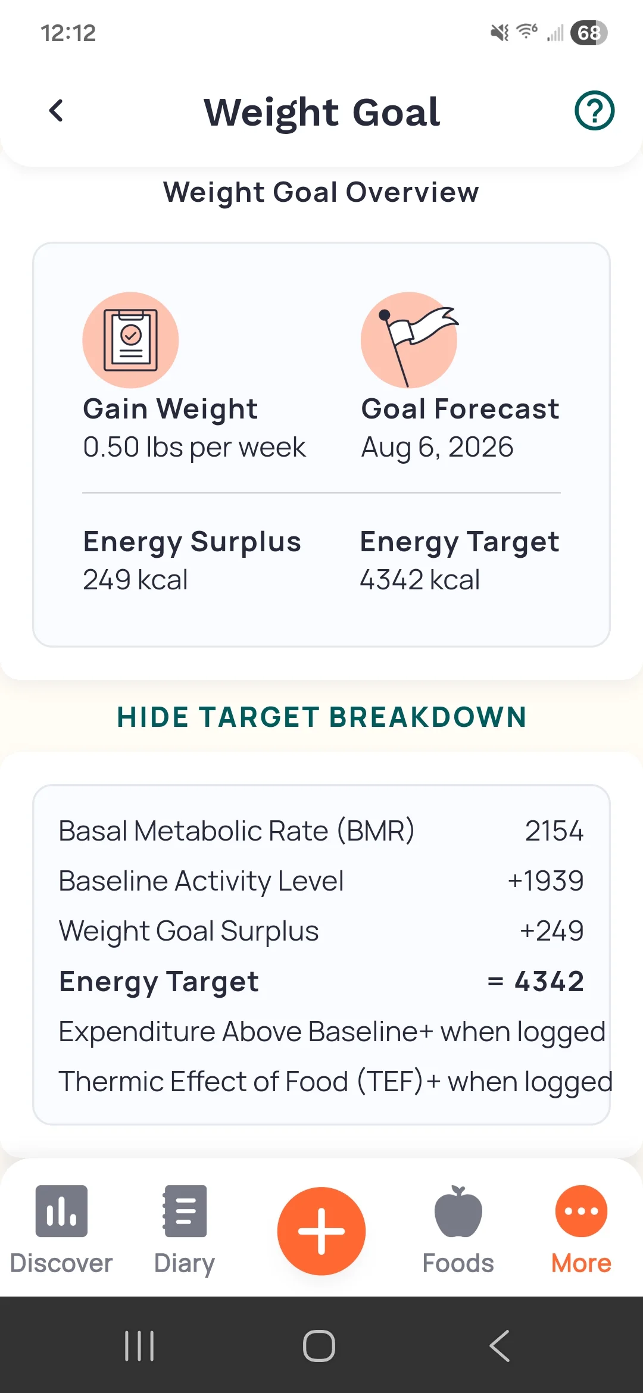
Task: Tap the back arrow in header
Action: (57, 111)
